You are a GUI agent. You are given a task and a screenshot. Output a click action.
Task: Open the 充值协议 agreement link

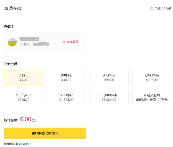[25, 144]
